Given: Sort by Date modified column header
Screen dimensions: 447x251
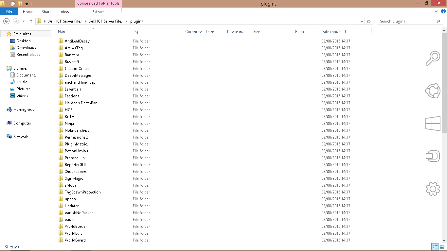Looking at the screenshot, I should pos(333,32).
